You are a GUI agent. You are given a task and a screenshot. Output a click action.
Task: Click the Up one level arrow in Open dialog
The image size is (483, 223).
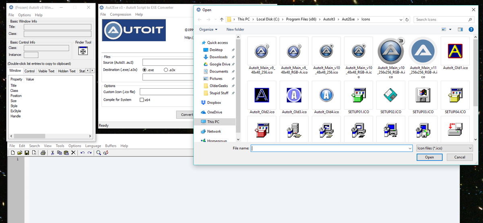222,19
